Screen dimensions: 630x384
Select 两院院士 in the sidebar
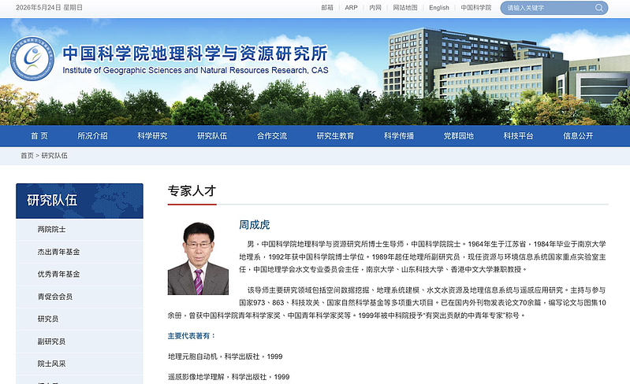[80, 229]
